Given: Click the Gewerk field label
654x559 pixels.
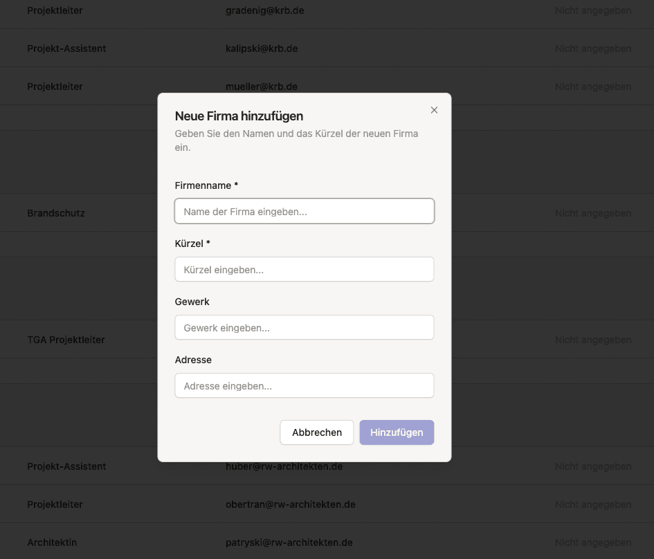Looking at the screenshot, I should tap(192, 302).
